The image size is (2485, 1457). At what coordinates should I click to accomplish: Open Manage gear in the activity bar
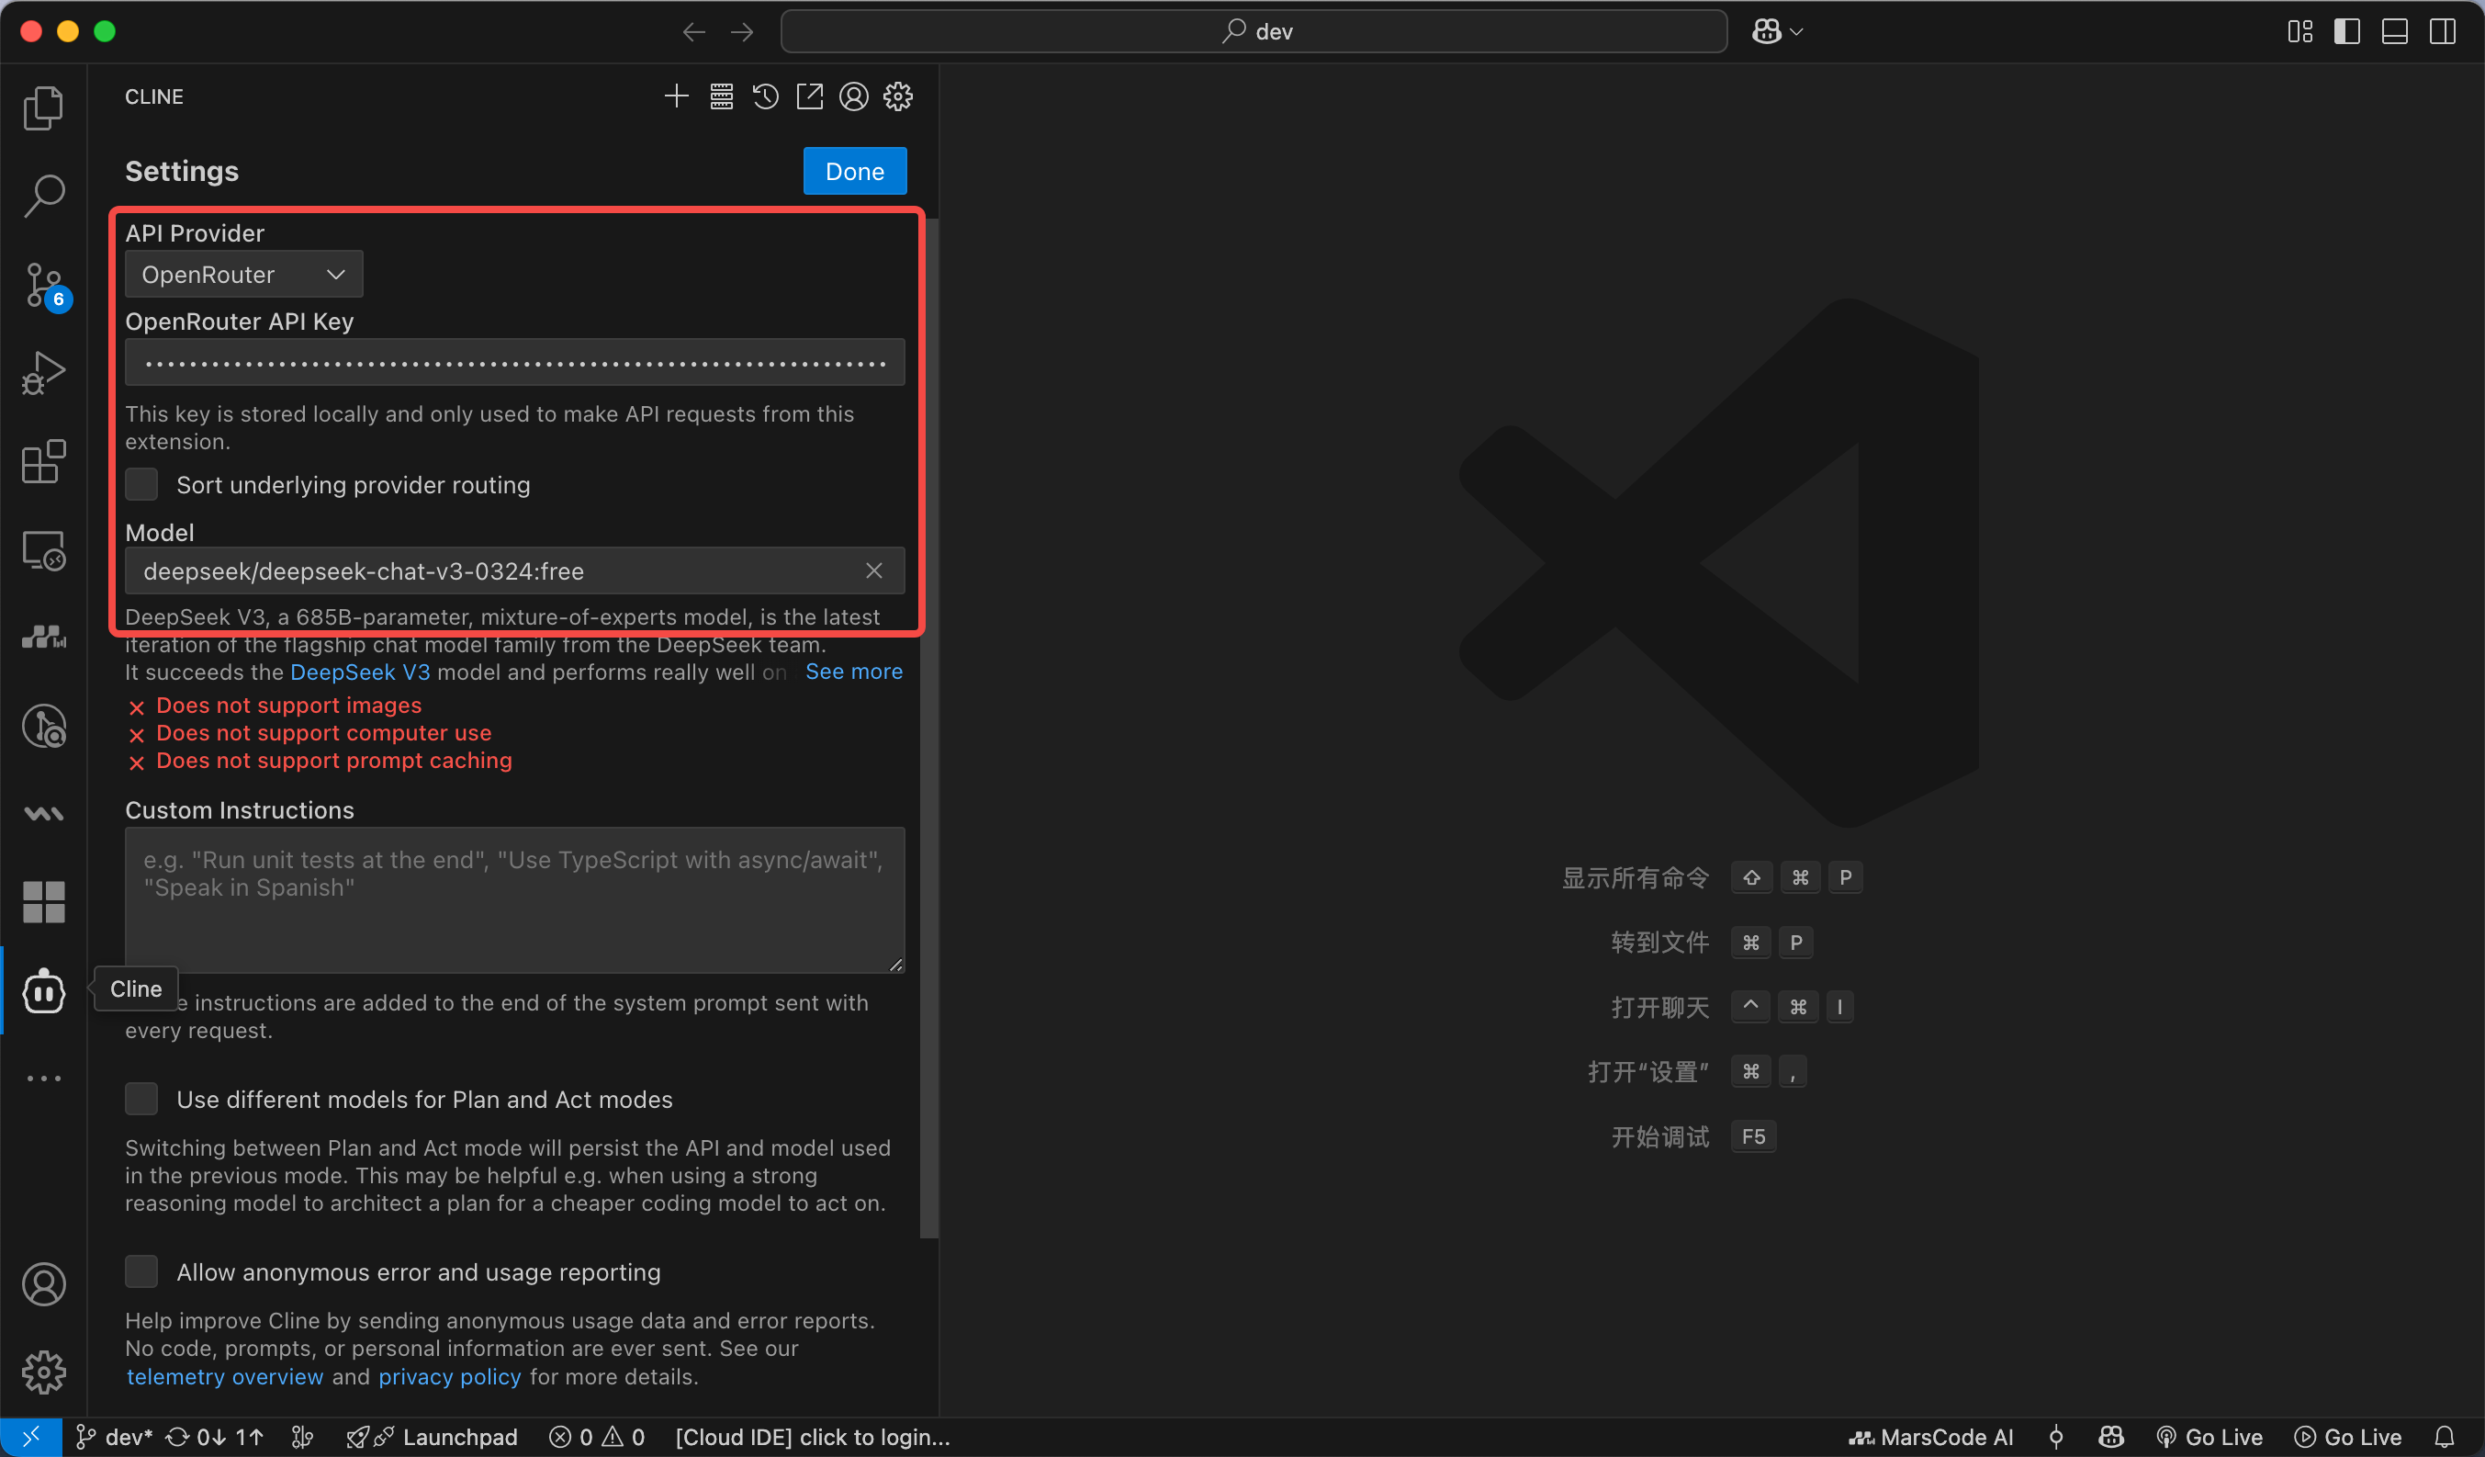pyautogui.click(x=43, y=1372)
